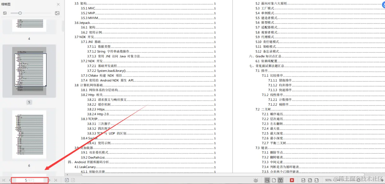Viewport: 385px width, 184px height.
Task: Switch to two-page layout
Action: pos(280,180)
